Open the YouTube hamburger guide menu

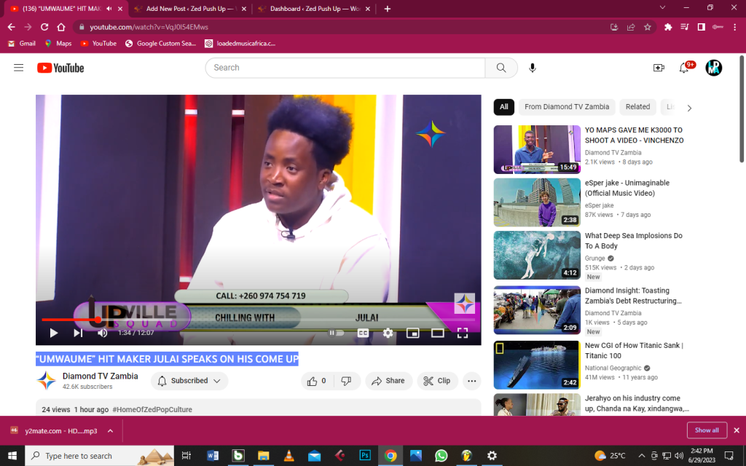[x=18, y=68]
